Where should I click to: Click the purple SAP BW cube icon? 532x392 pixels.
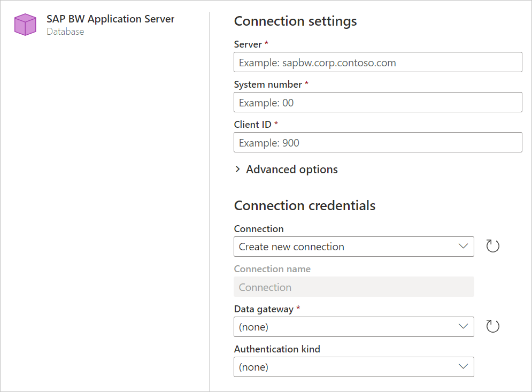click(x=25, y=25)
